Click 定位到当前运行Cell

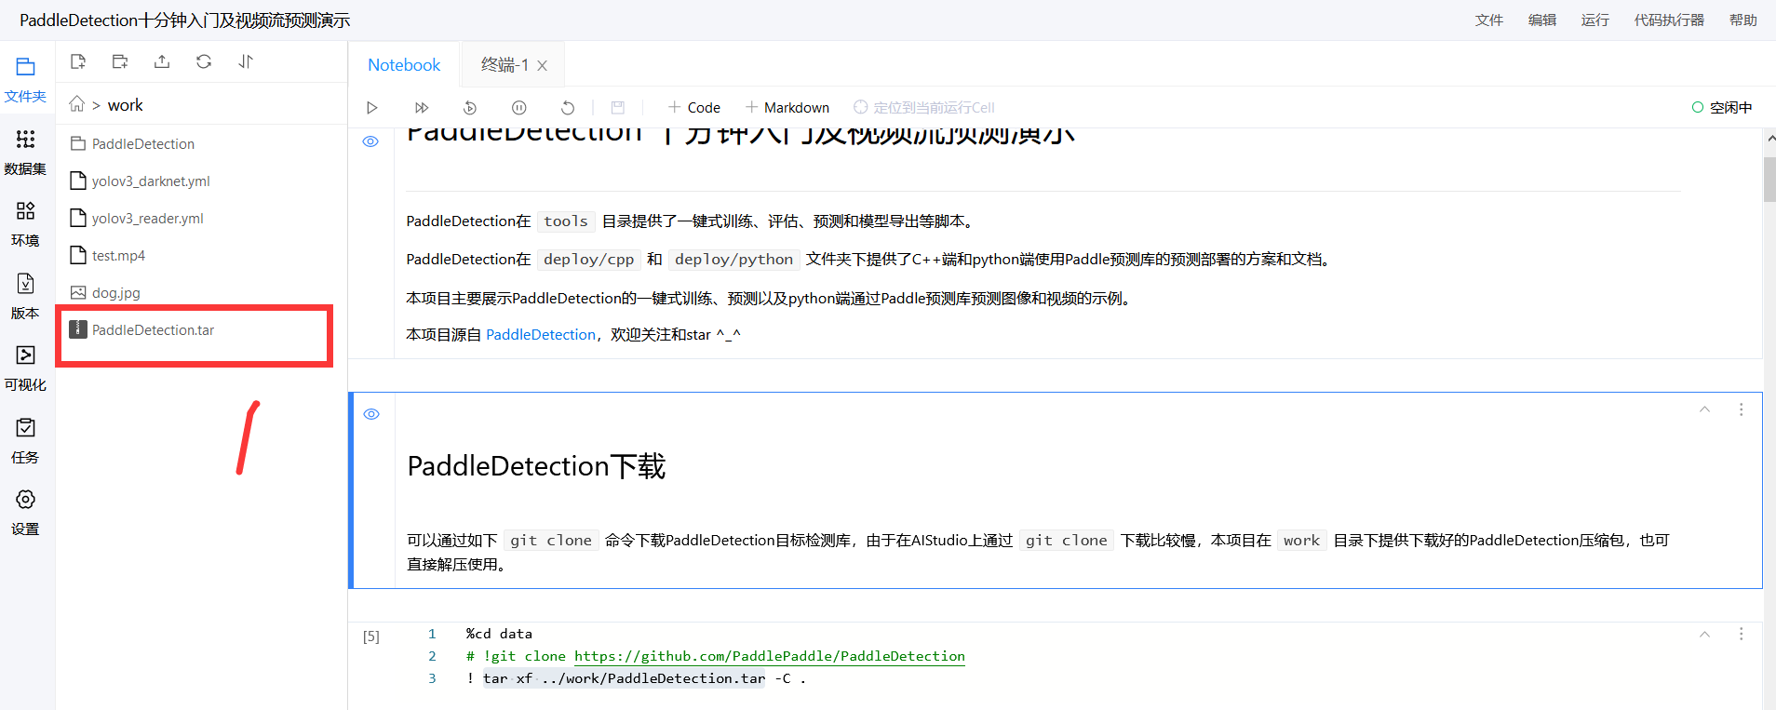(924, 108)
